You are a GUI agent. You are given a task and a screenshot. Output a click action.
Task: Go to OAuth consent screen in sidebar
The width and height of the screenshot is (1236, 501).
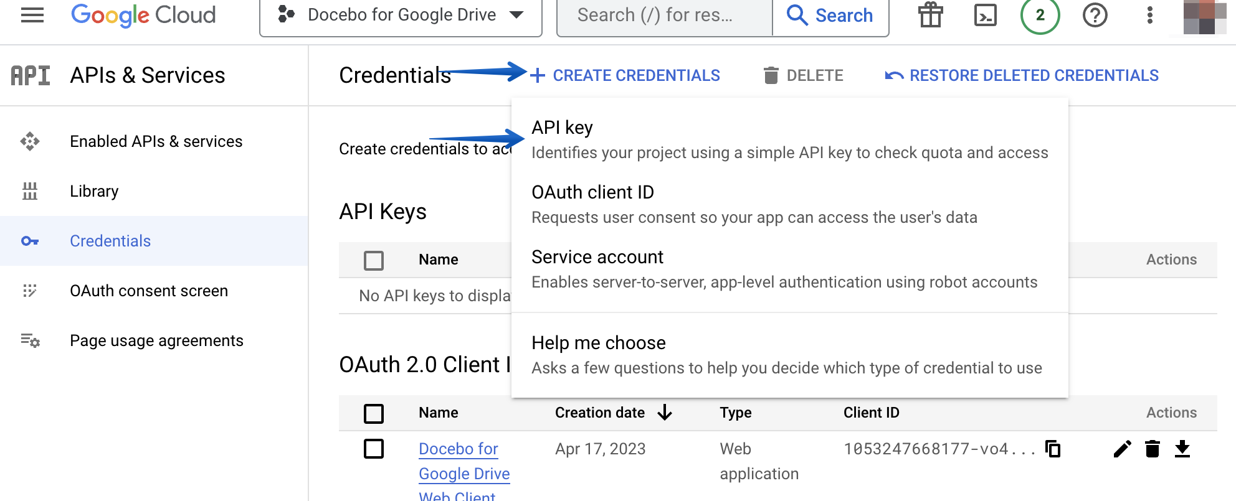150,291
